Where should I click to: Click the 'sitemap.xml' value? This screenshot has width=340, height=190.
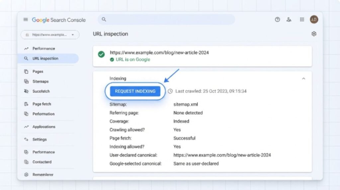186,104
